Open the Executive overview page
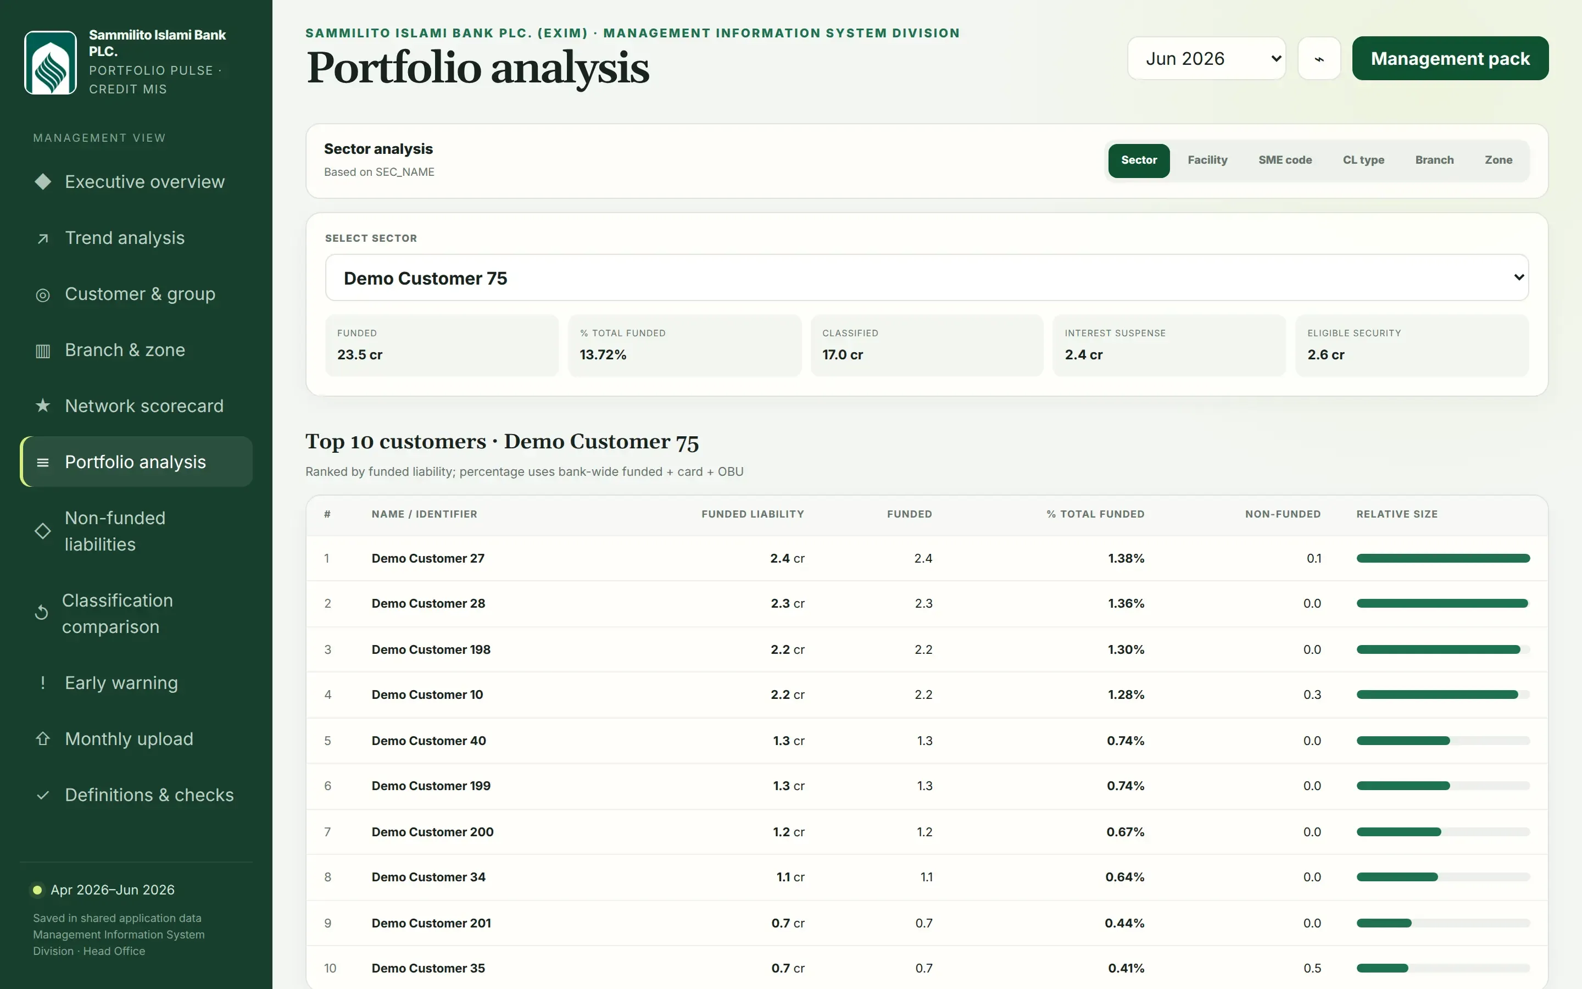Image resolution: width=1582 pixels, height=989 pixels. (x=137, y=182)
